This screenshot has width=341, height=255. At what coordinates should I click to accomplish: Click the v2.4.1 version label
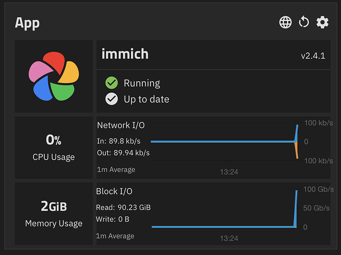click(x=313, y=55)
